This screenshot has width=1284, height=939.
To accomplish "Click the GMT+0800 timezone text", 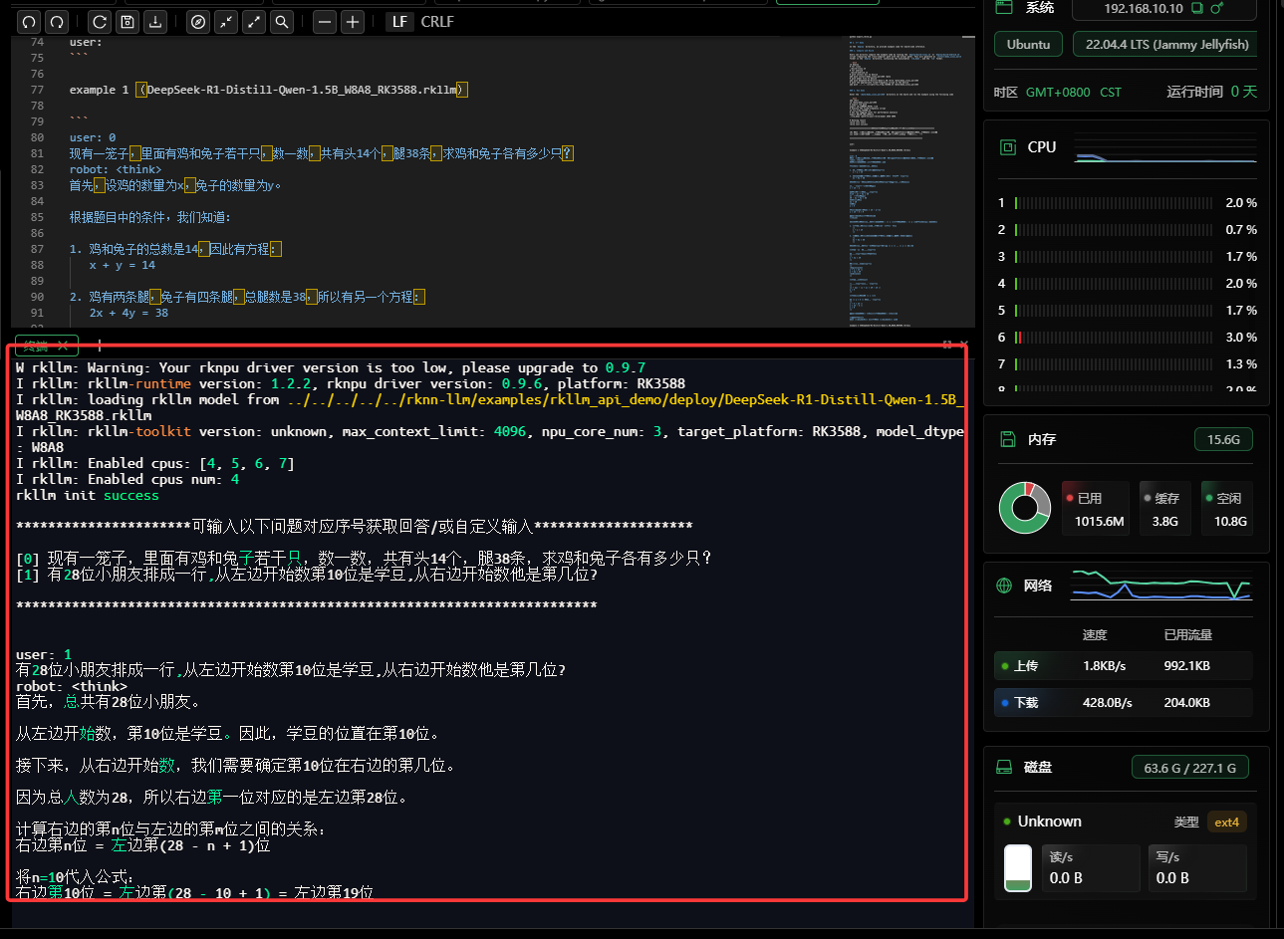I will click(x=1058, y=92).
